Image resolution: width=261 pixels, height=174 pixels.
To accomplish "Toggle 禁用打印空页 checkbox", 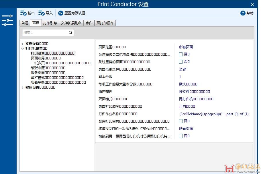I will pyautogui.click(x=181, y=121).
